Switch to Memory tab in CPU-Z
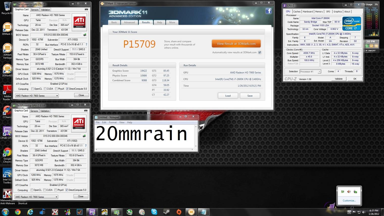 (x=319, y=12)
